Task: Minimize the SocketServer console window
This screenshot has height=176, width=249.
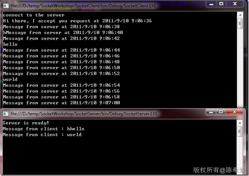Action: click(x=211, y=112)
